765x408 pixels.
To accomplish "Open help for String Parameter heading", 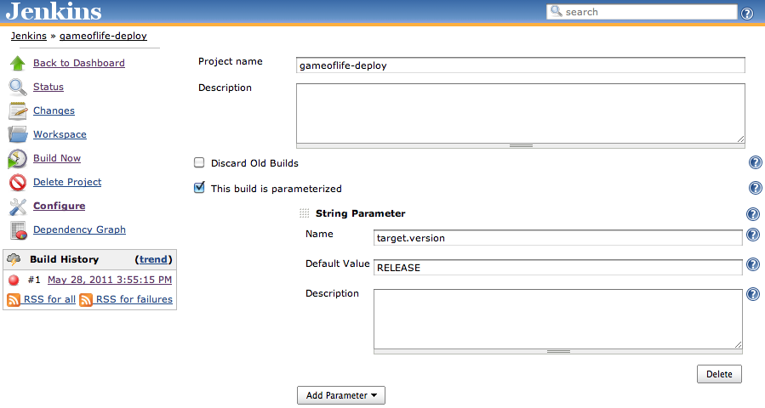I will [753, 214].
